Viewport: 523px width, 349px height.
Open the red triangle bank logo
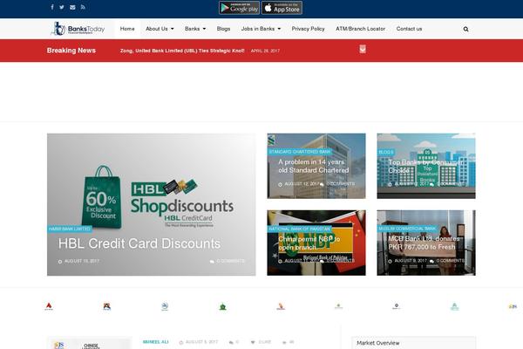click(49, 306)
